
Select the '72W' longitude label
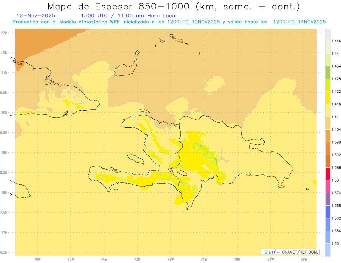[x=170, y=259]
